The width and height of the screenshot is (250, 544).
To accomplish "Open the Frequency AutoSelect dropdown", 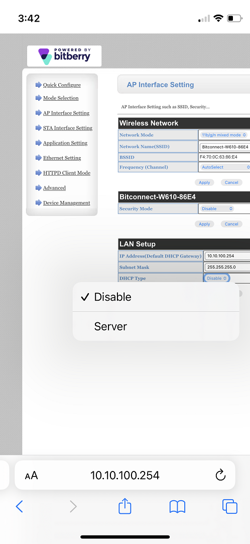I will click(x=224, y=167).
